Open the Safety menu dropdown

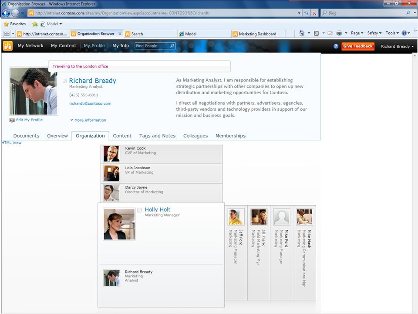374,33
